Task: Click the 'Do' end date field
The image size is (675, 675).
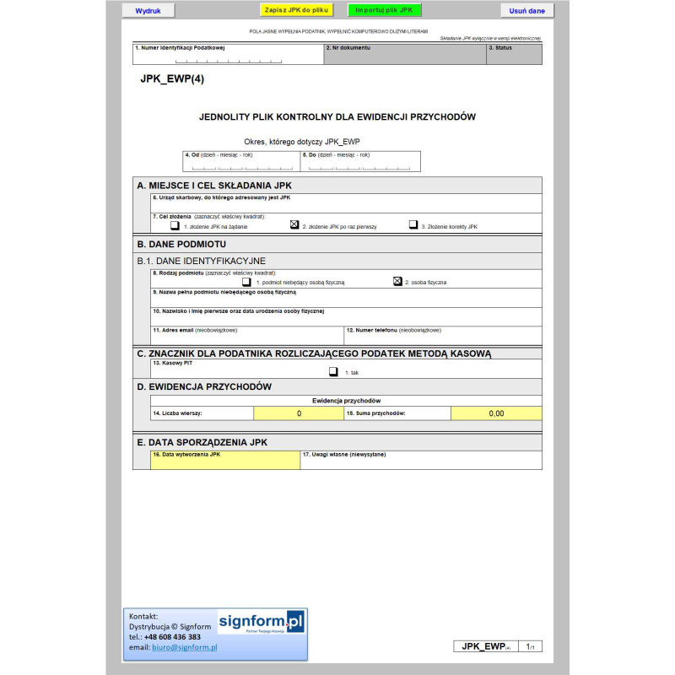Action: [x=359, y=165]
